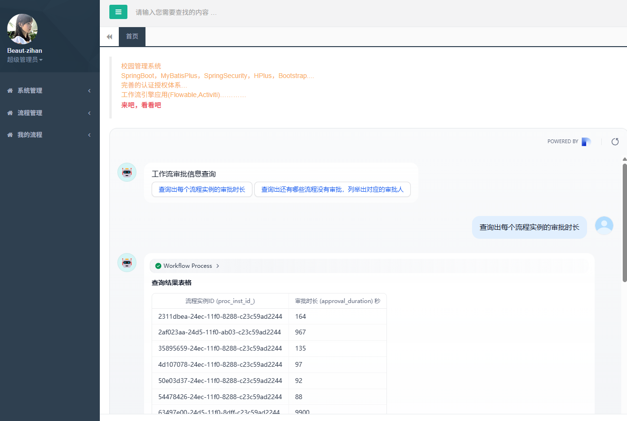Click the robot avatar next to 工作流审批信息查询
This screenshot has width=627, height=421.
[x=127, y=172]
